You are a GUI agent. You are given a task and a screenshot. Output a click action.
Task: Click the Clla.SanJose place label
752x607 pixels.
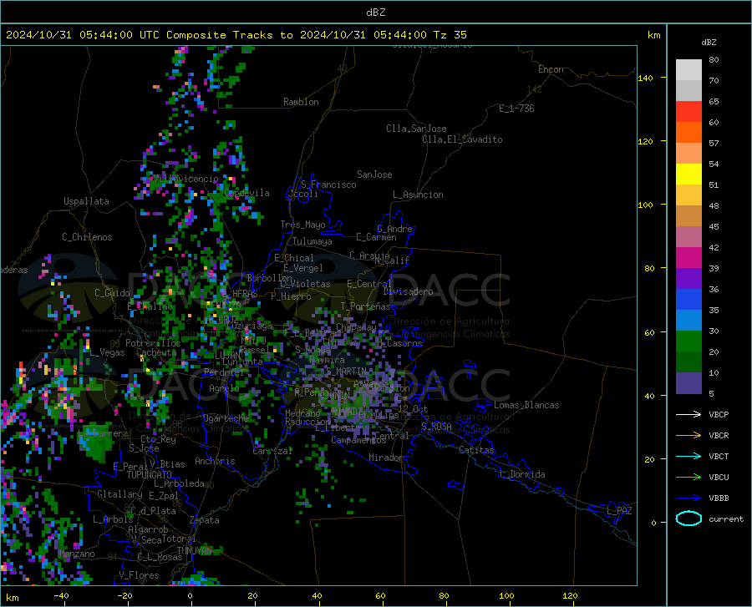[x=416, y=129]
